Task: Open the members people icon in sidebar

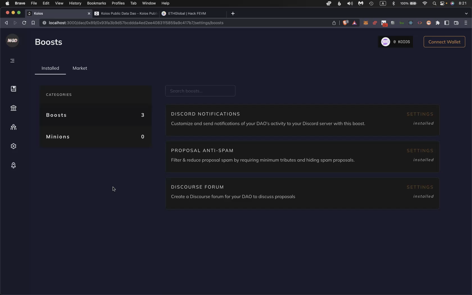Action: [x=13, y=127]
